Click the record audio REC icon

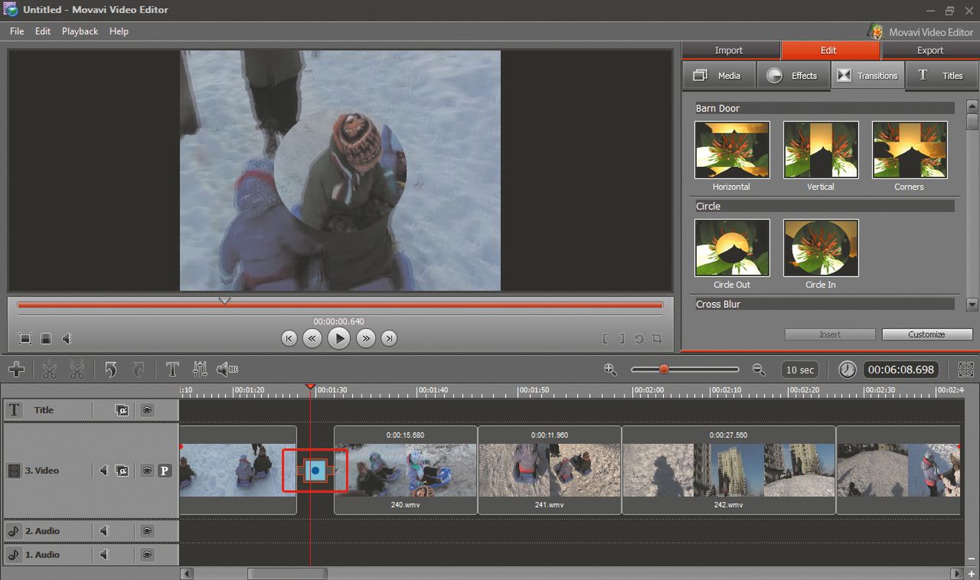pos(227,370)
